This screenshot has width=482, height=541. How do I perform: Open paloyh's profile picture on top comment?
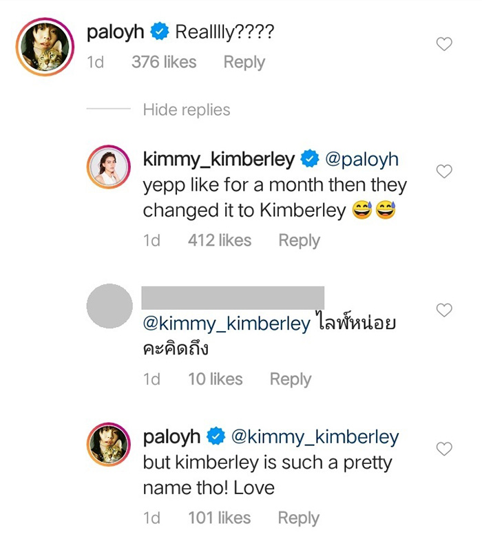[45, 47]
